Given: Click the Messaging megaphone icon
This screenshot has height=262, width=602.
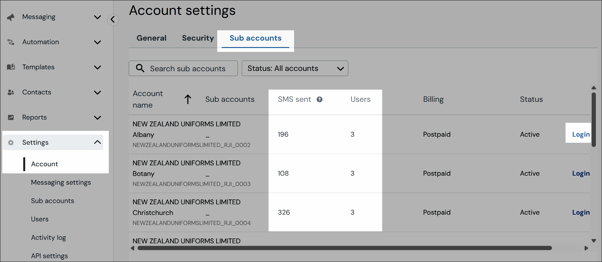Looking at the screenshot, I should pos(11,17).
